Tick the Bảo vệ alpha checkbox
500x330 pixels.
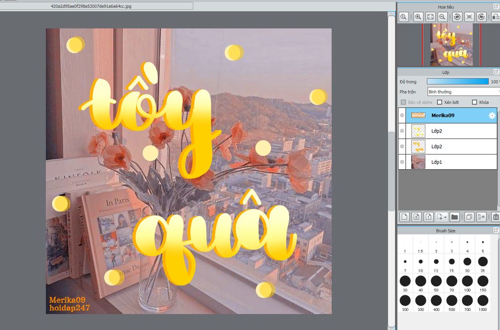point(403,102)
